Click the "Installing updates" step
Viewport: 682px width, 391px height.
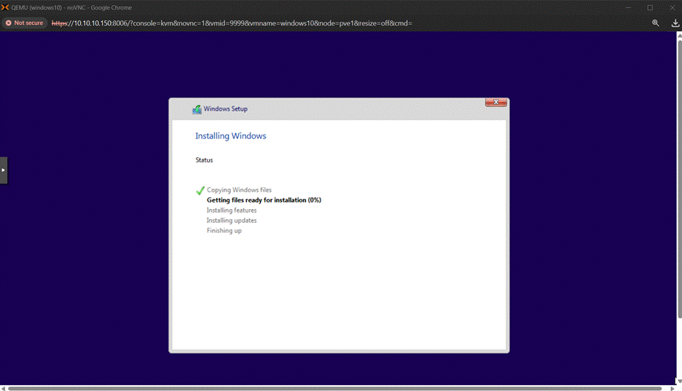coord(232,221)
